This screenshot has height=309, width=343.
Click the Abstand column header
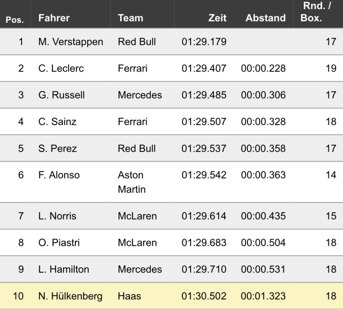pos(265,18)
